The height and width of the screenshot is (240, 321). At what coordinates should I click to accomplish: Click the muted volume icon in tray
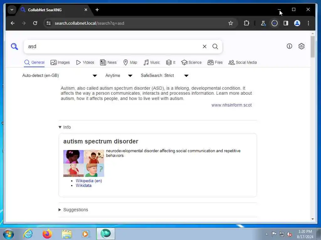pyautogui.click(x=289, y=234)
